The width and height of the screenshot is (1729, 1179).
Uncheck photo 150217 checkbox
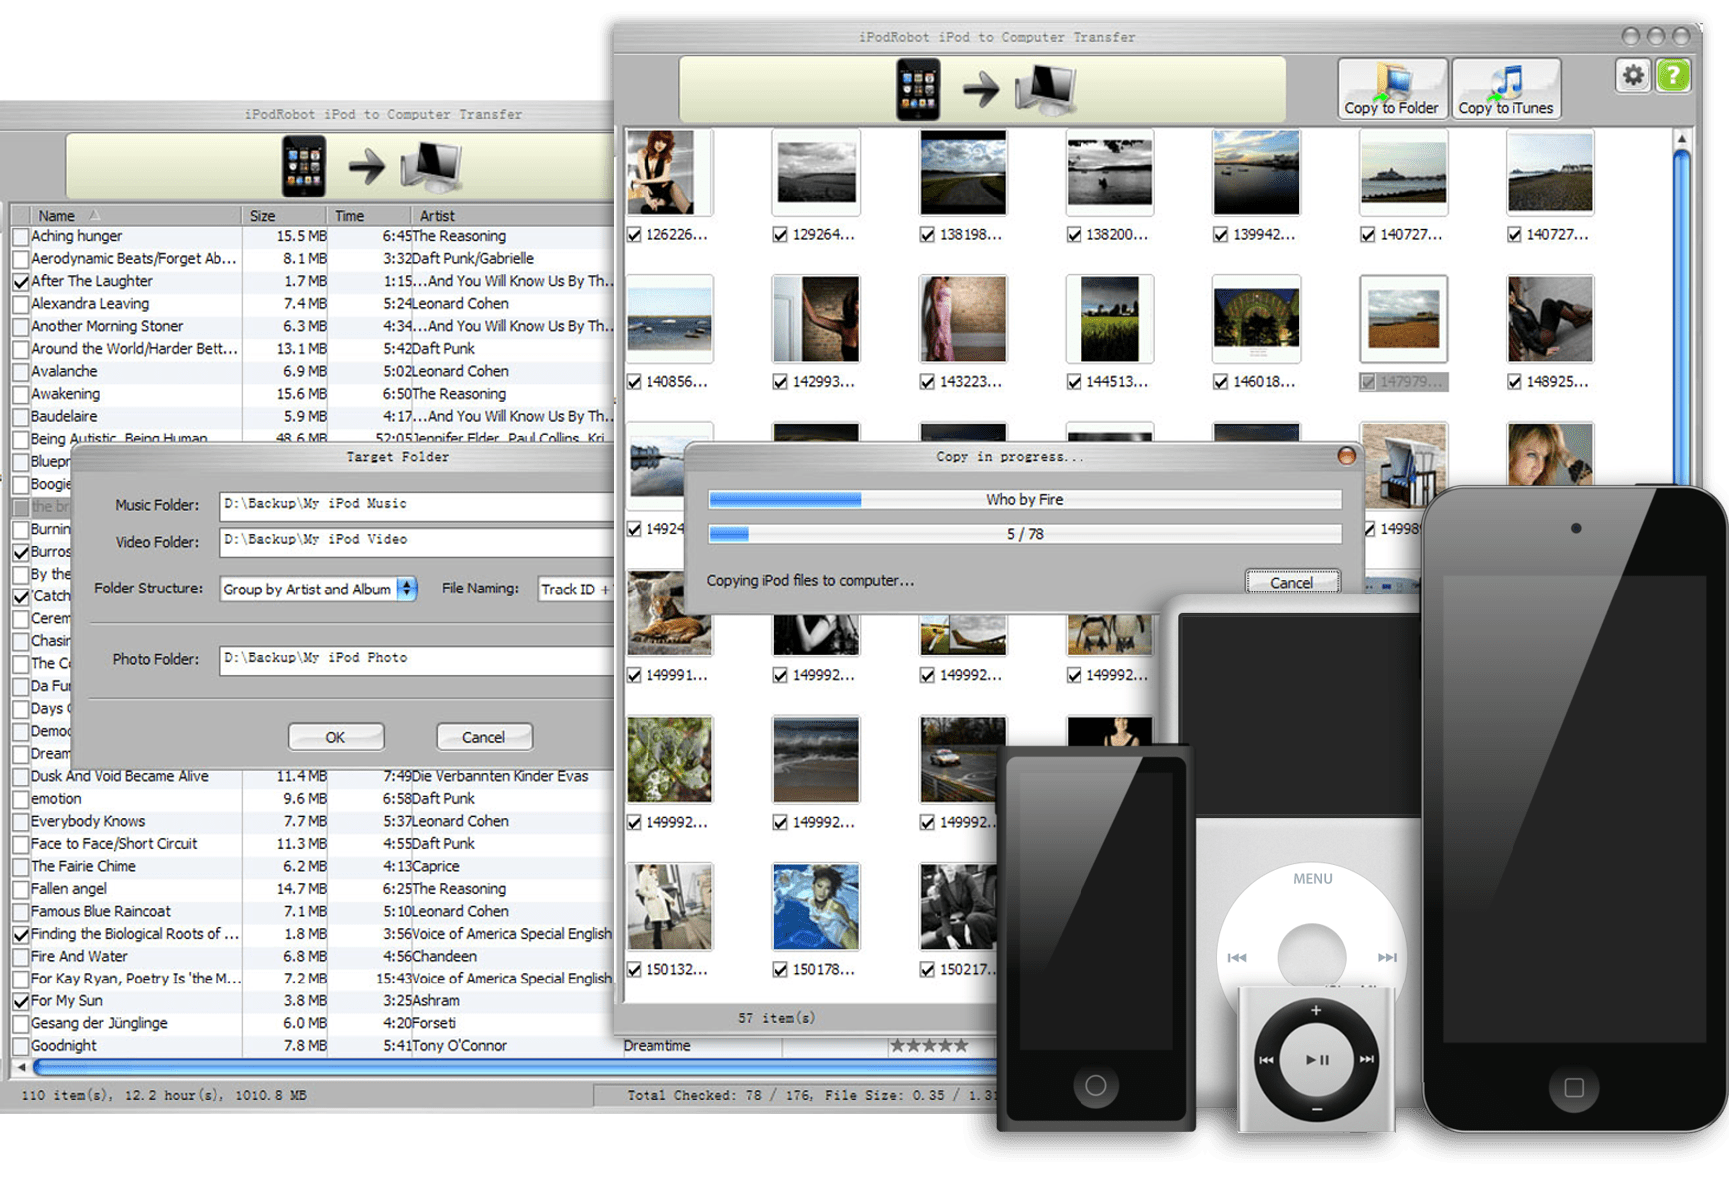(926, 969)
